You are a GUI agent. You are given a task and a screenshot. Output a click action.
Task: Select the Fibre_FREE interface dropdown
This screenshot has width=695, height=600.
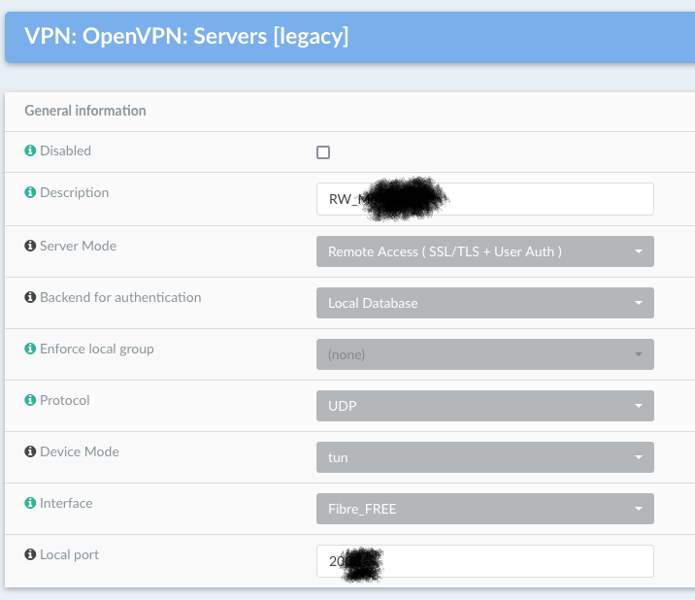484,509
